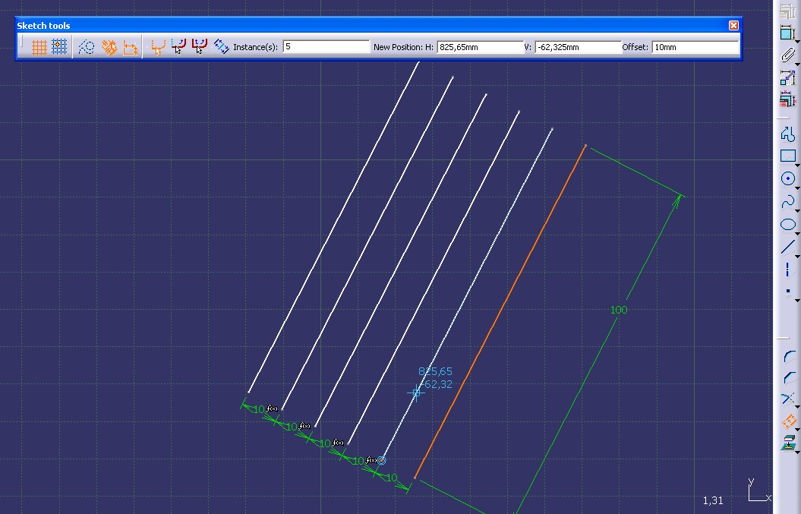Select the Point tool

pyautogui.click(x=788, y=292)
